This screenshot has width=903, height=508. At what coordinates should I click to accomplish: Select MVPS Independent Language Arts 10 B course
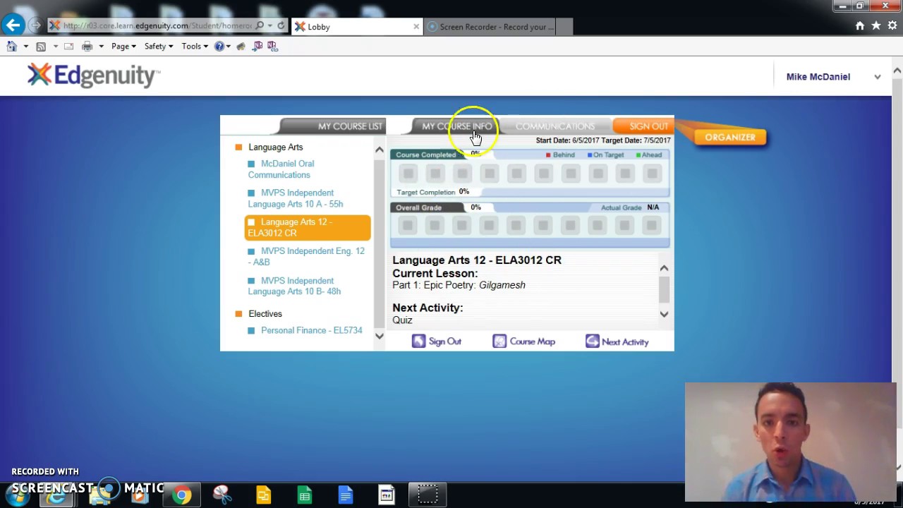[294, 286]
